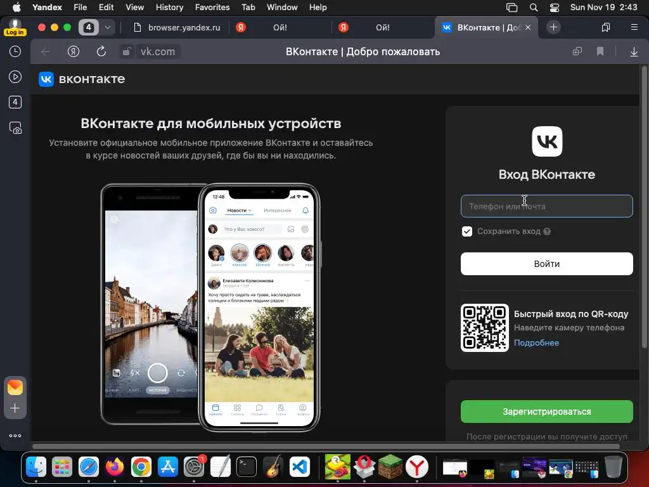Screen dimensions: 649x487
Task: Open the File menu
Action: [x=80, y=7]
